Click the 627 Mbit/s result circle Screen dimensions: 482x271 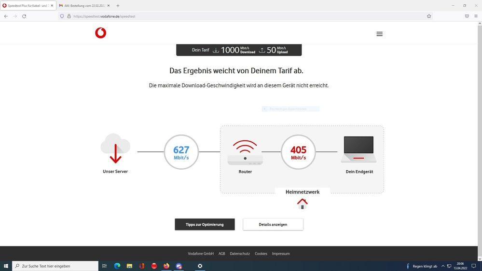click(x=181, y=152)
